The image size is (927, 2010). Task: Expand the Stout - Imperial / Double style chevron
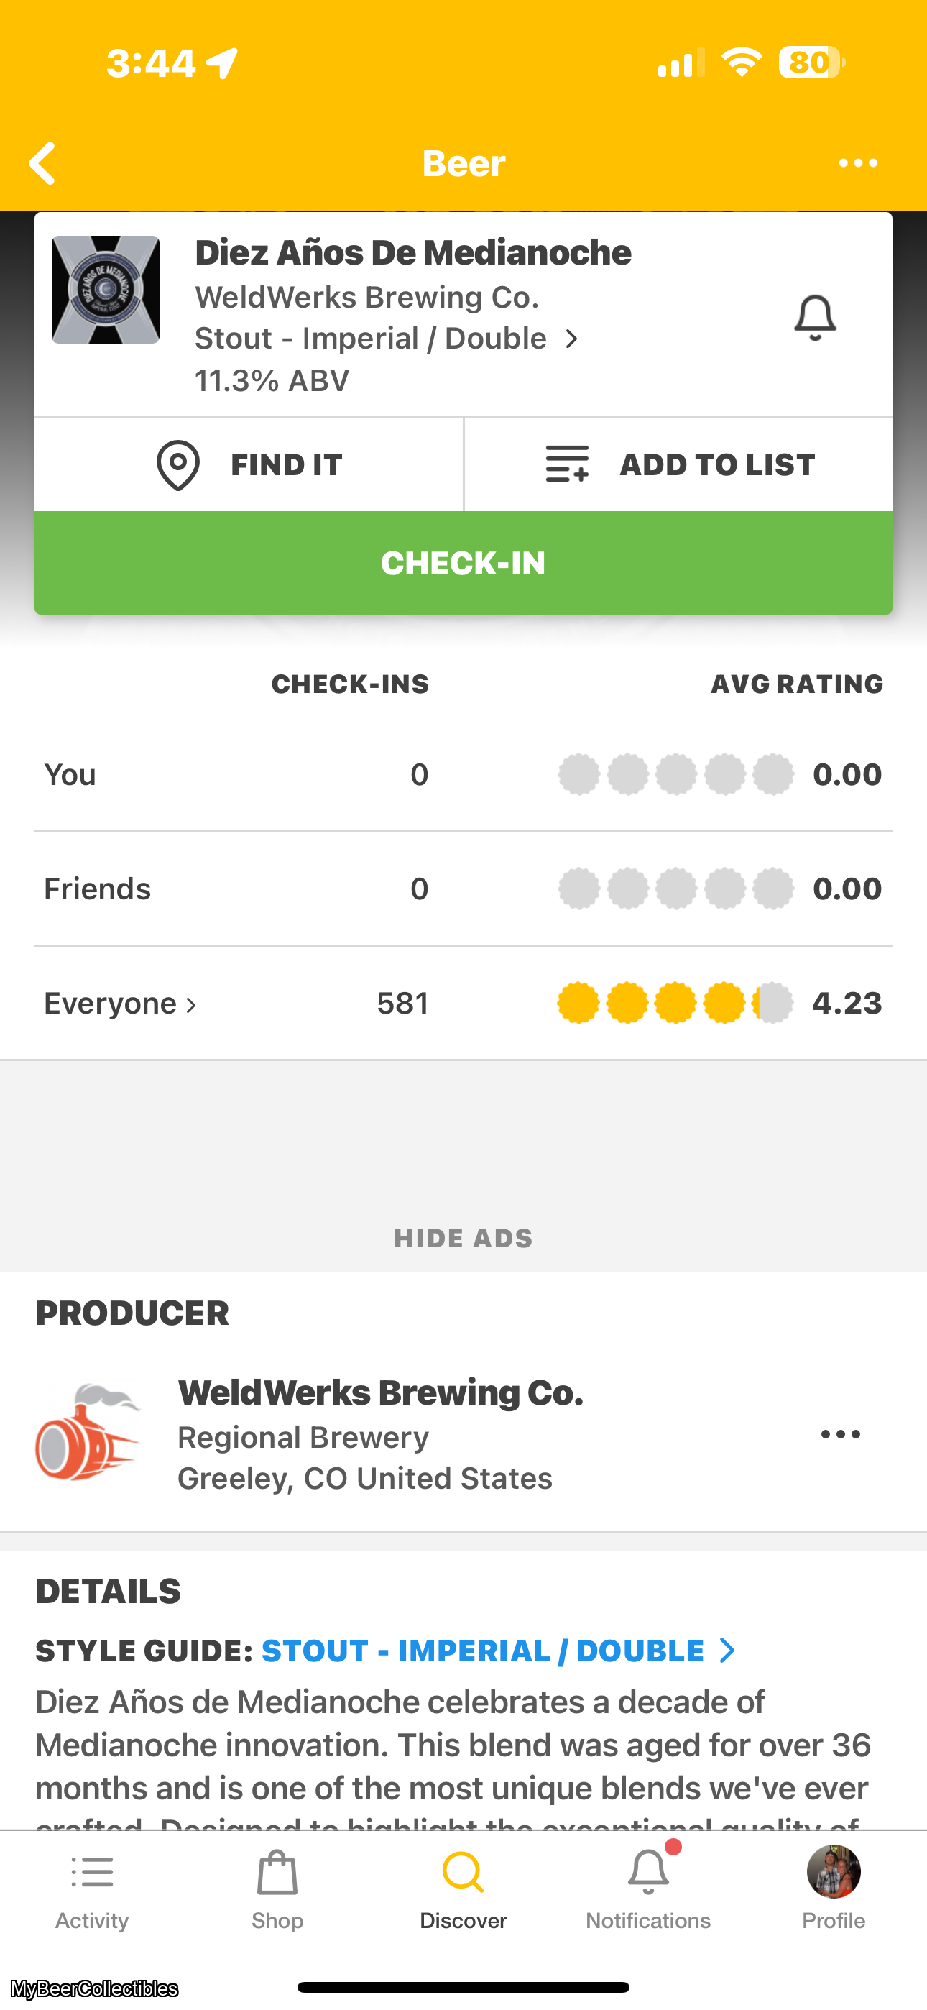pos(572,339)
